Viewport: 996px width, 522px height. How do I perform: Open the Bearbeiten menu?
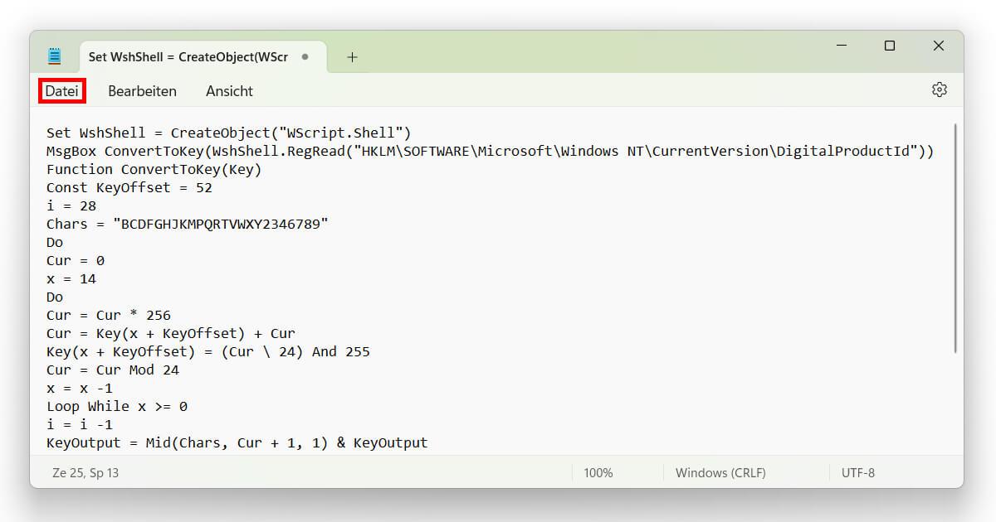(x=142, y=91)
